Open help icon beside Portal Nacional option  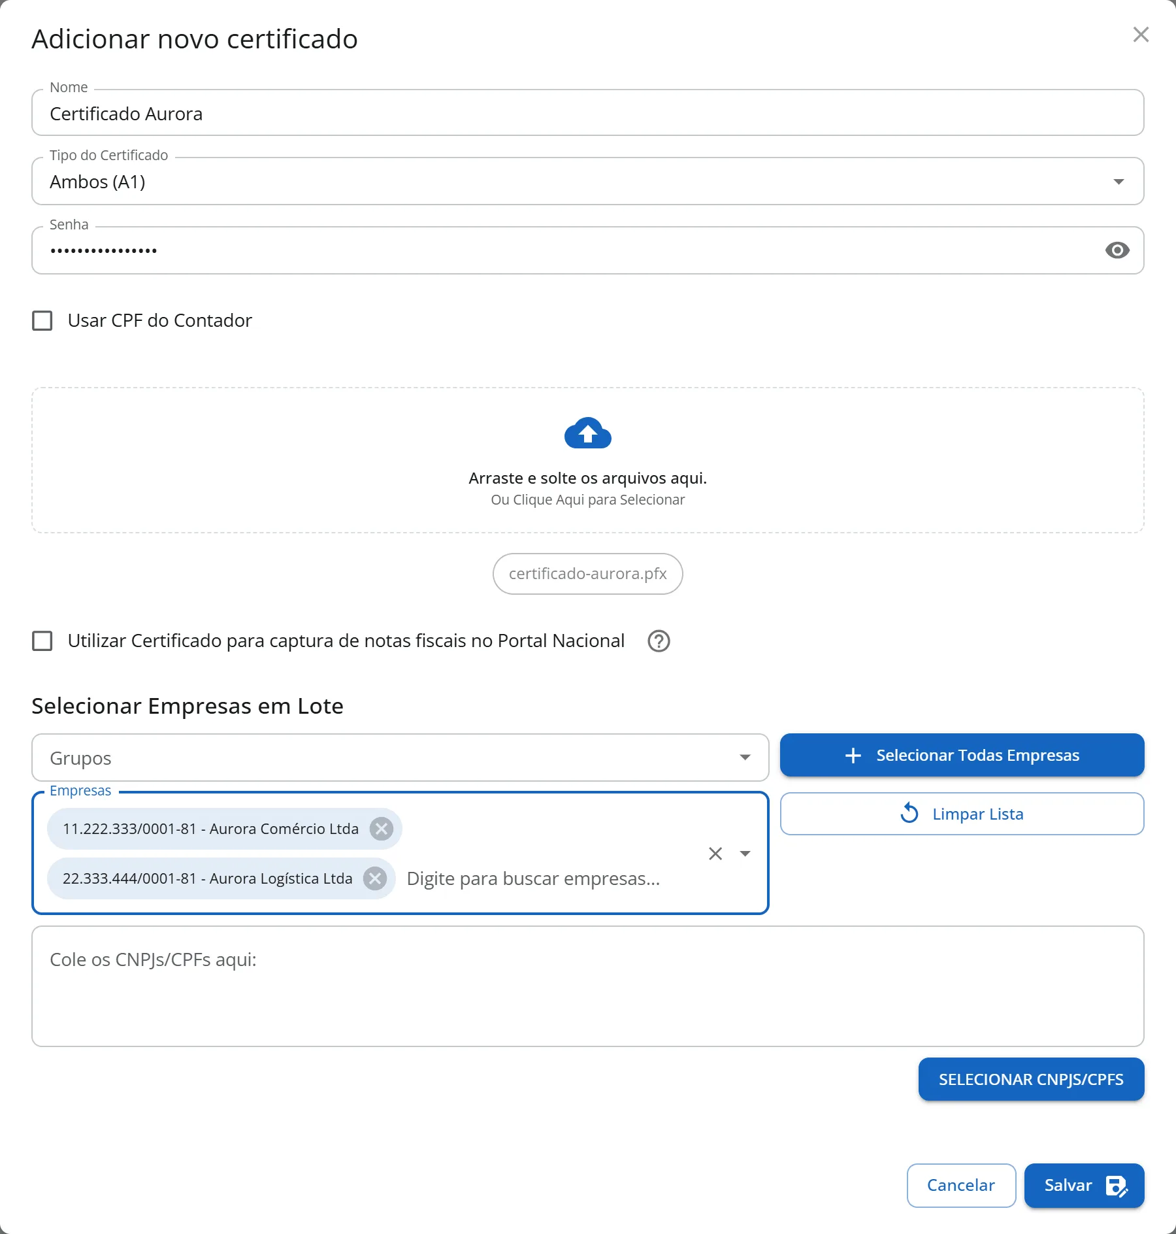point(659,641)
